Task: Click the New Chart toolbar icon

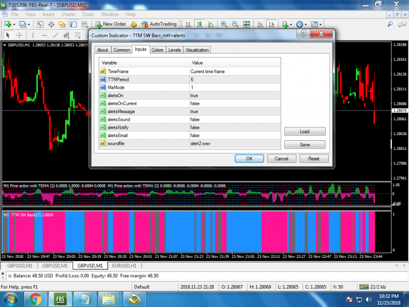Action: click(x=8, y=24)
